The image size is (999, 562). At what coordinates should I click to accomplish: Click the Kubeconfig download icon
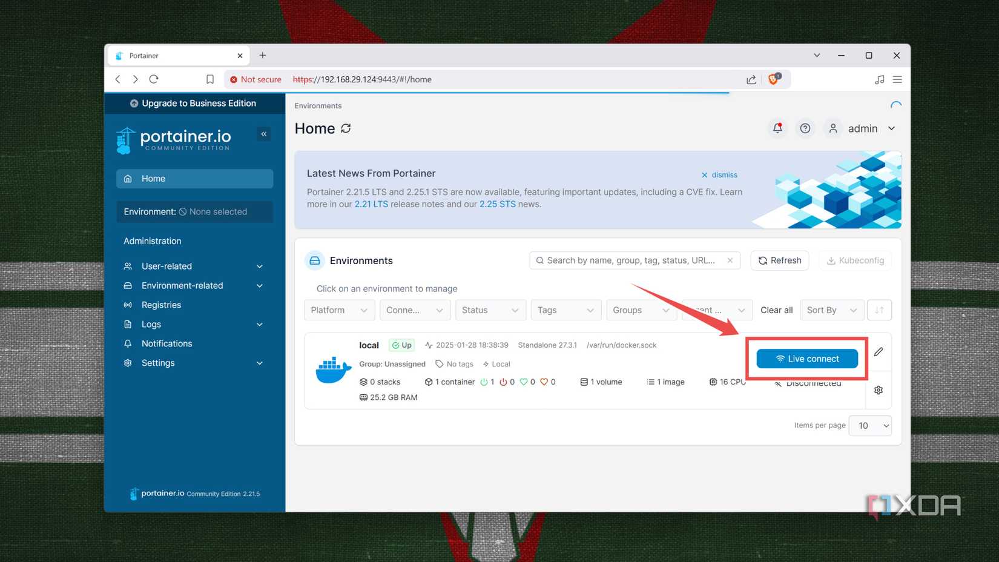coord(832,260)
